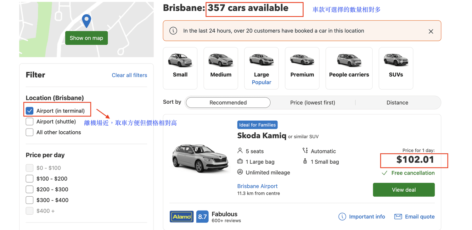Screen dimensions: 472x230
Task: Open the Brisbane Airport location link
Action: pyautogui.click(x=257, y=186)
